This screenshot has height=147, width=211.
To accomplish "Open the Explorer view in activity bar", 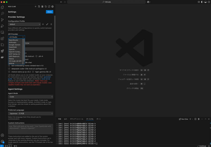I will (x=2, y=7).
